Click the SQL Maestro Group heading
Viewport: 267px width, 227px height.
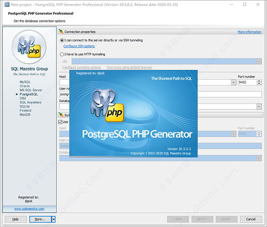[29, 69]
